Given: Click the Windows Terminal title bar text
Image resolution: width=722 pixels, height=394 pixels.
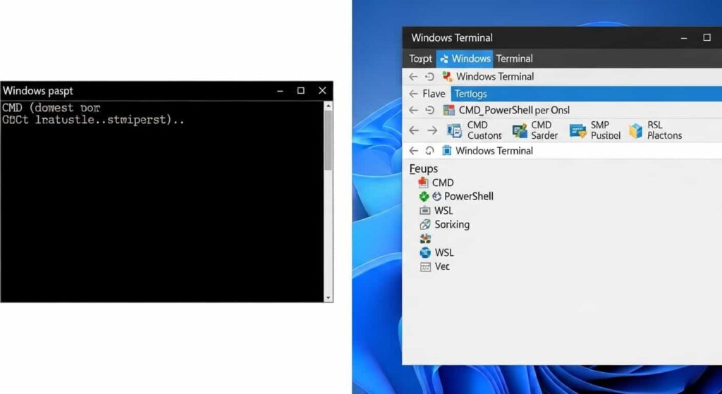Looking at the screenshot, I should (x=452, y=38).
